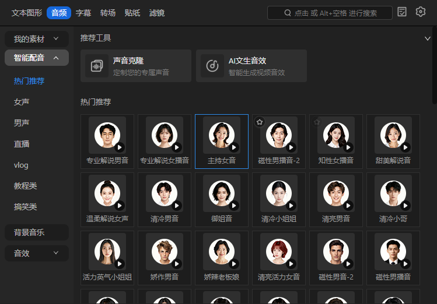
Task: Select the 娇辣老板娘 voice thumbnail
Action: point(222,252)
